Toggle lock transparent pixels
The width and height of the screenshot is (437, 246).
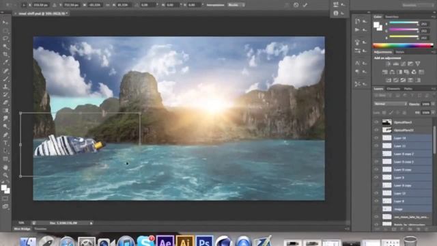click(384, 112)
